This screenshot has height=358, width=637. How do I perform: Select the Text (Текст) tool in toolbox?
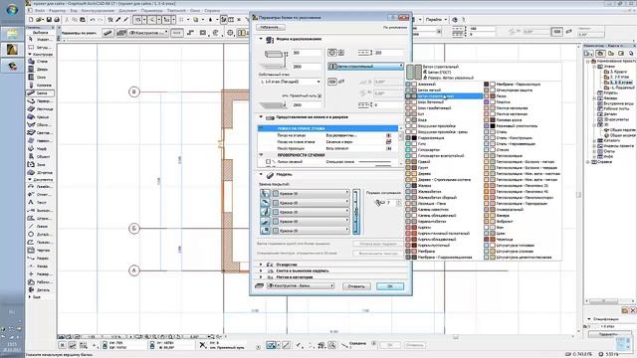point(40,202)
